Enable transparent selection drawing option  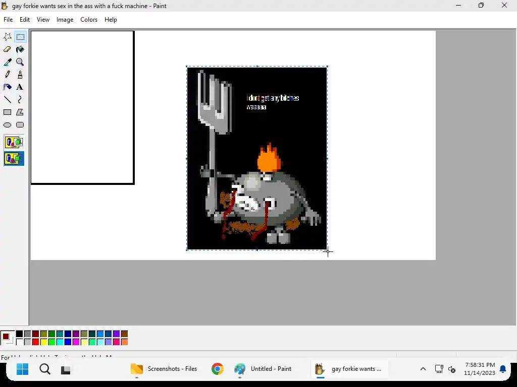tap(14, 159)
